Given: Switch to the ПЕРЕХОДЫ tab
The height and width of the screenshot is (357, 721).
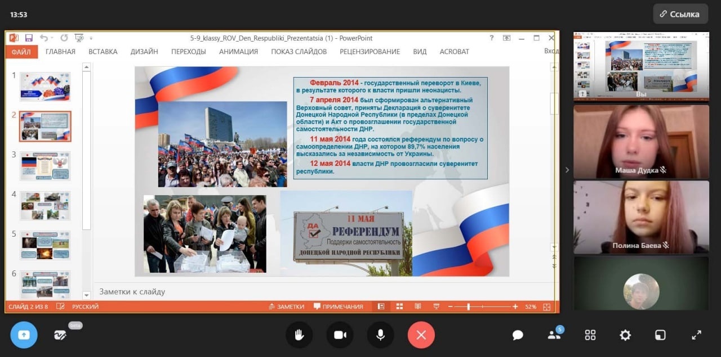Looking at the screenshot, I should click(189, 52).
